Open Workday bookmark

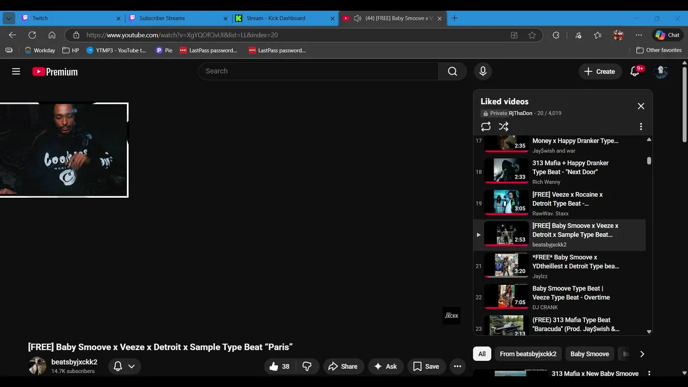pos(40,50)
